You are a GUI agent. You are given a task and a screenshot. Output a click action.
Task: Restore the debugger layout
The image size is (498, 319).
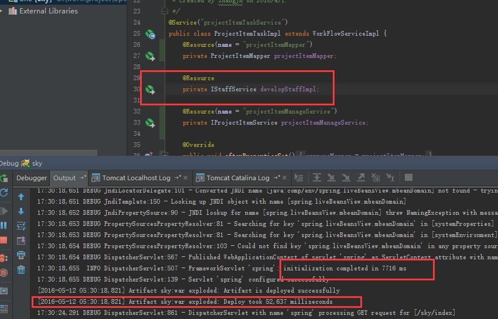4,308
